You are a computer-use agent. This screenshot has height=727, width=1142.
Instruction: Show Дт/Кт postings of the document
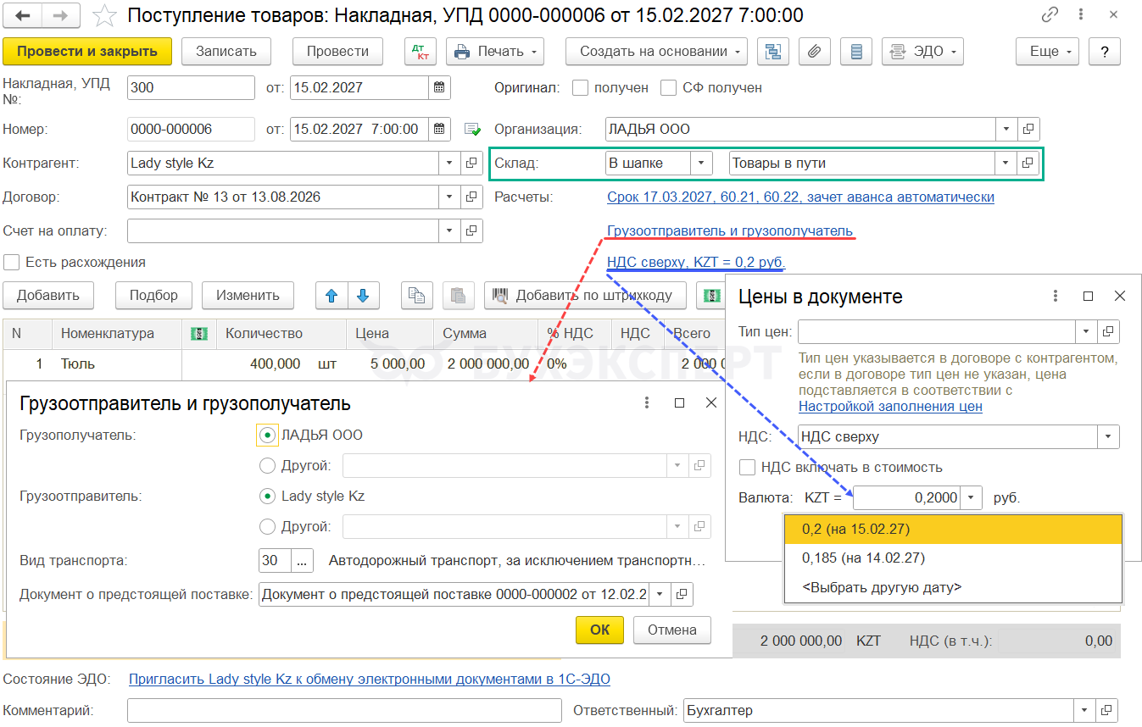point(420,51)
